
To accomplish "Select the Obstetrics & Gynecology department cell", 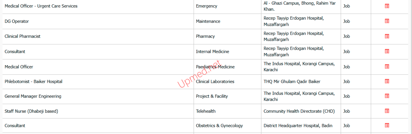I will tap(219, 126).
